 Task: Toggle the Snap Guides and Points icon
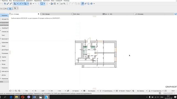pyautogui.click(x=20, y=4)
